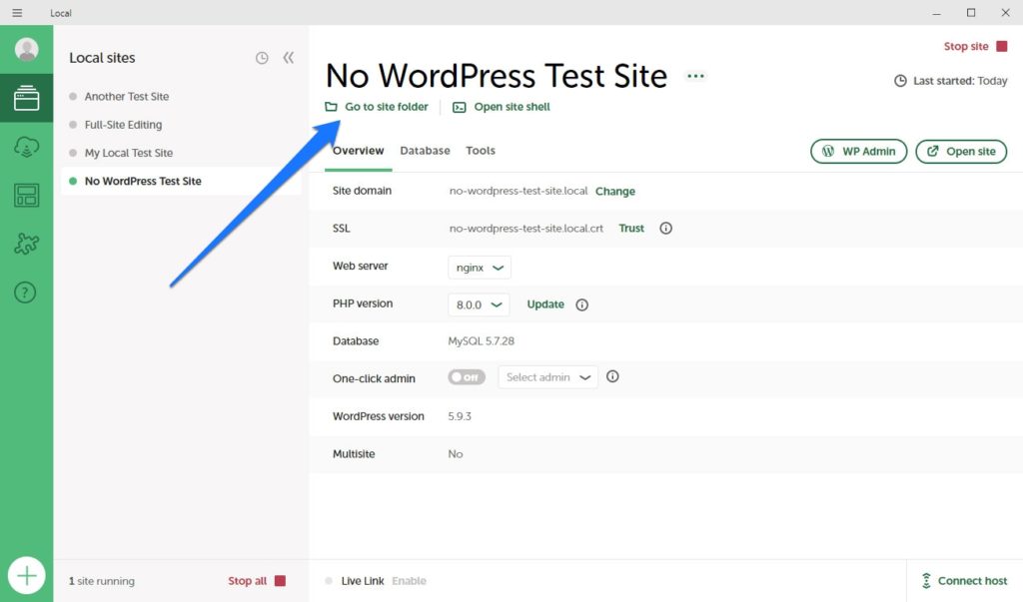
Task: Click the terminal icon for site shell
Action: click(460, 107)
